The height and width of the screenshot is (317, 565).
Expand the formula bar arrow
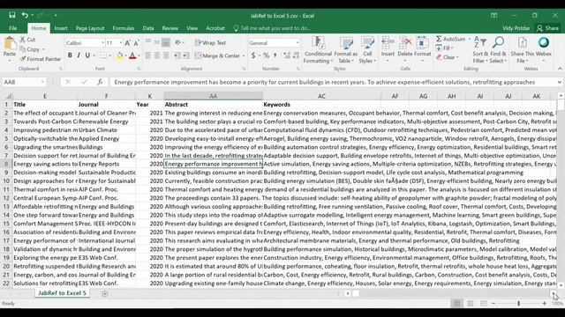559,82
